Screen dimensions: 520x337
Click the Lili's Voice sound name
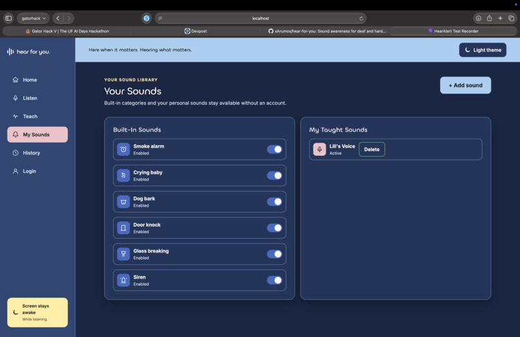342,147
